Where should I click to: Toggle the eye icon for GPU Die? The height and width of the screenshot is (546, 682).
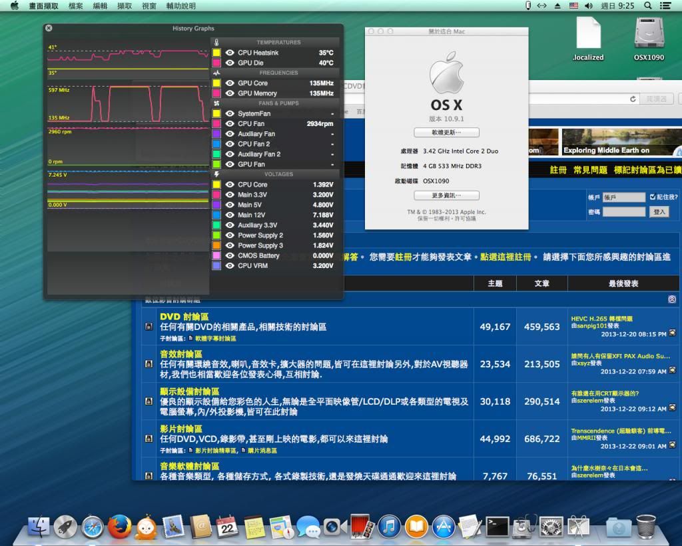tap(230, 63)
